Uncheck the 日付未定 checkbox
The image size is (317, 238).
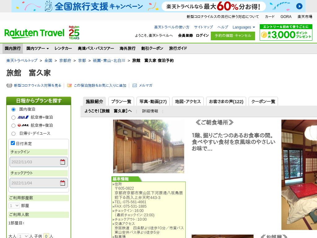tap(13, 143)
